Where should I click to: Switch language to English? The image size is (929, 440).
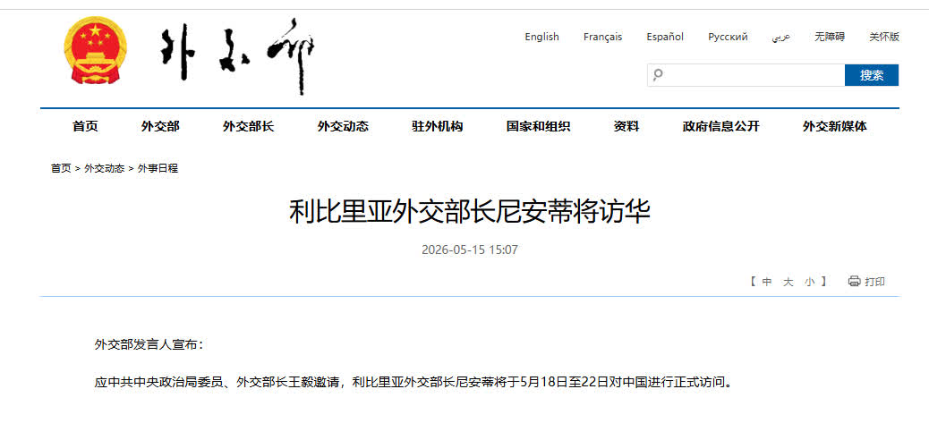tap(541, 37)
